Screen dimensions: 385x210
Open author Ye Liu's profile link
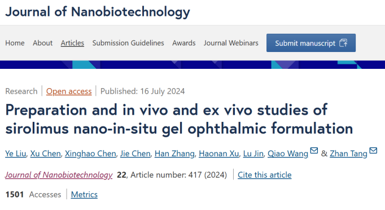coord(15,154)
